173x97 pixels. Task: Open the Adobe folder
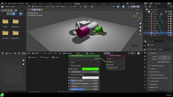(x=5, y=23)
